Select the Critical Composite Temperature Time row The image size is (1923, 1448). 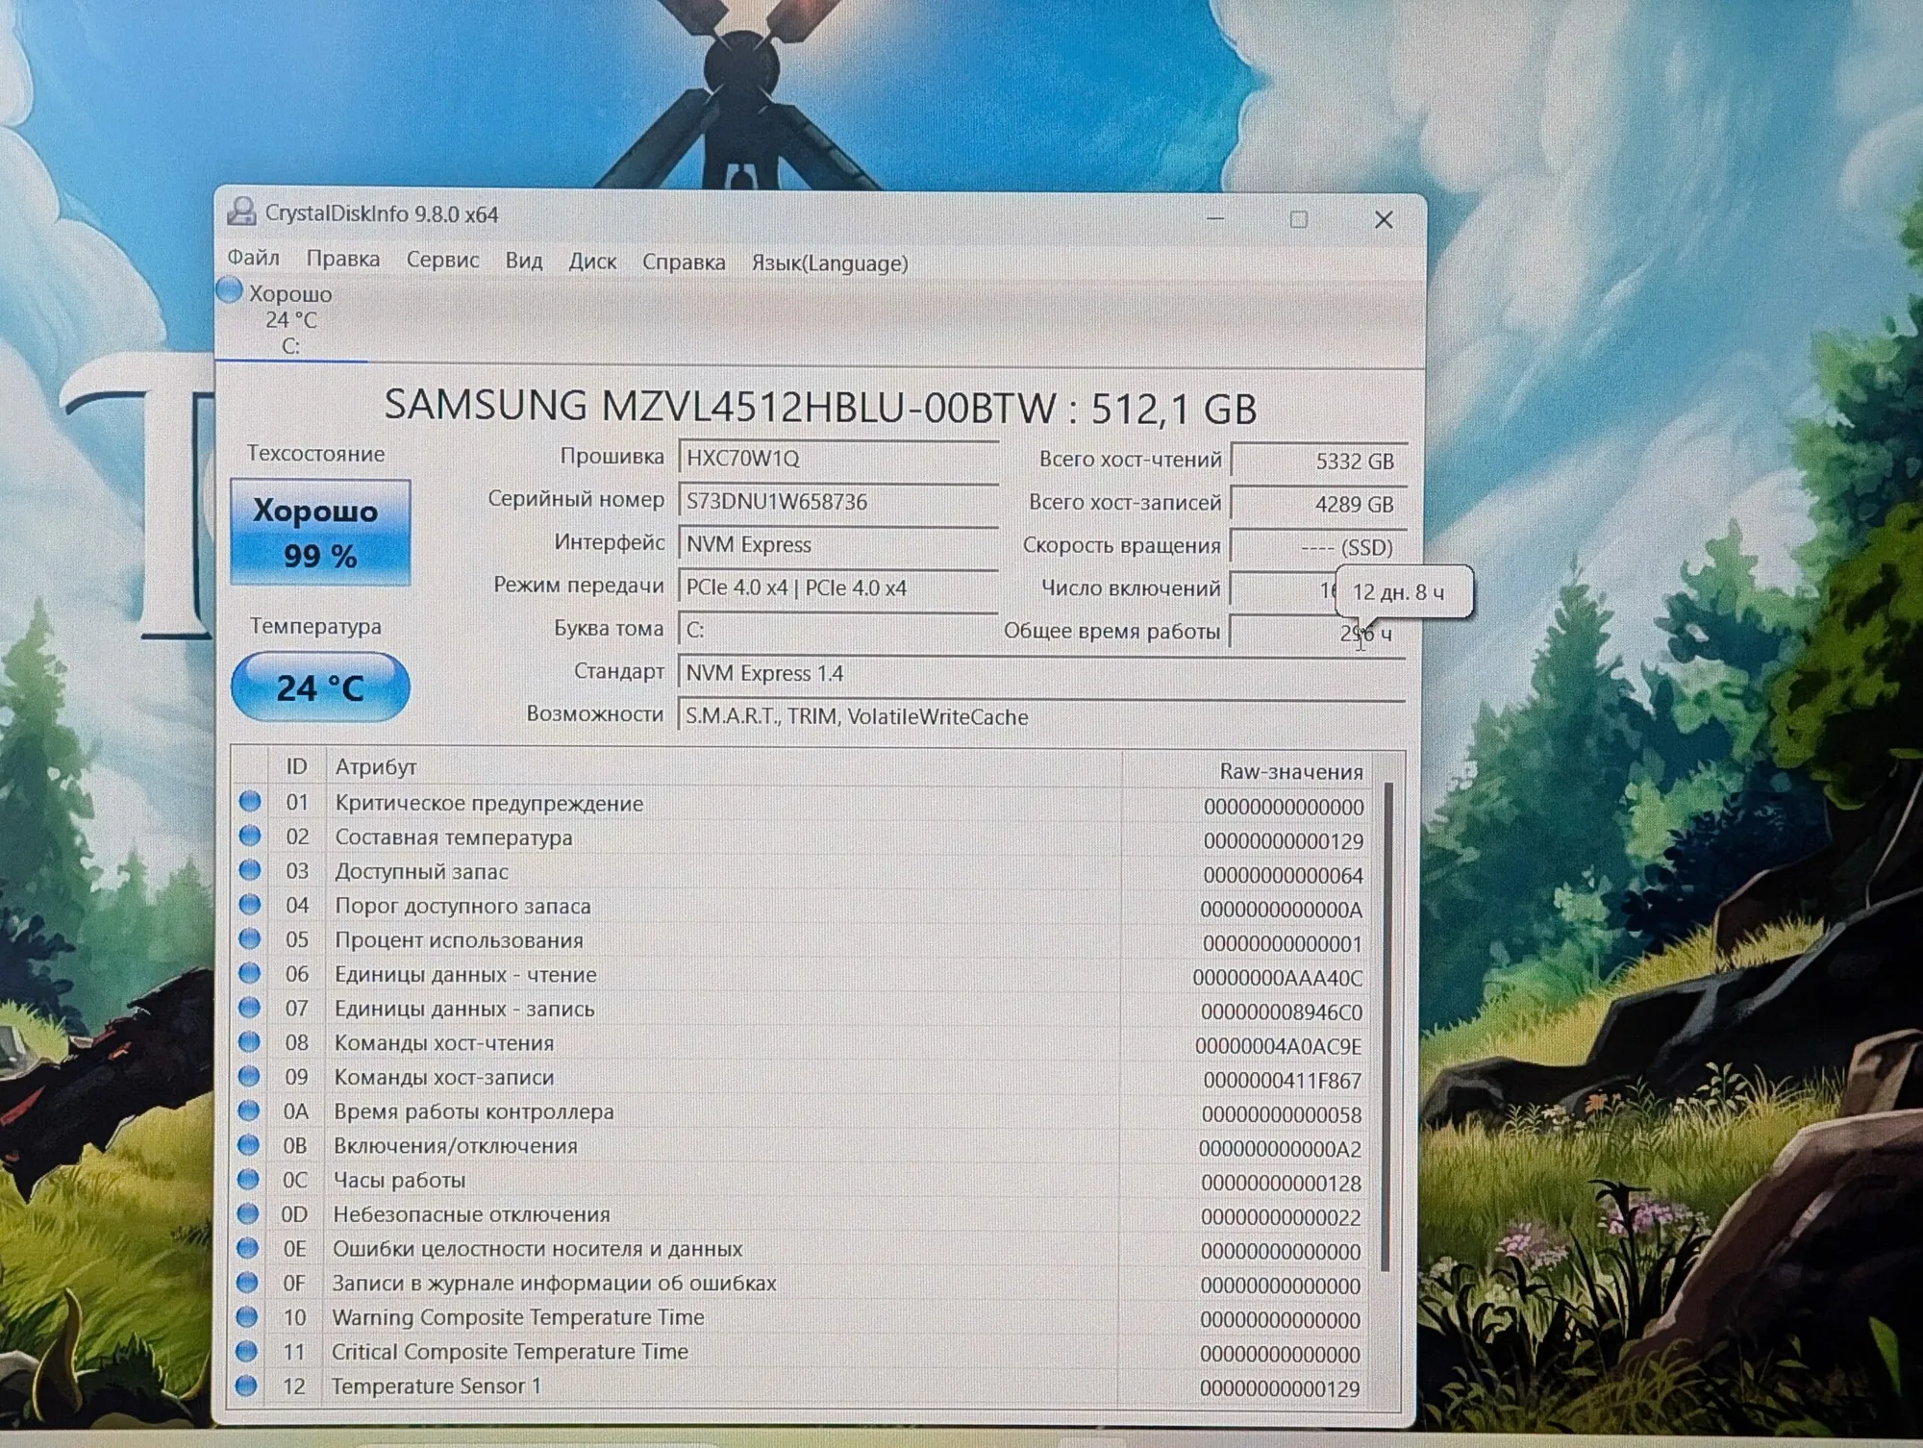[800, 1352]
